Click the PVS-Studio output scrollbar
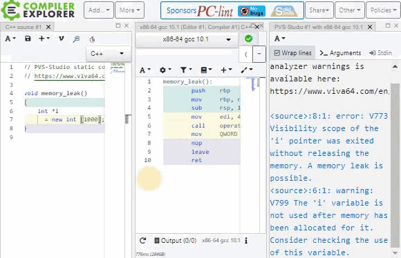This screenshot has width=401, height=258. (x=395, y=165)
